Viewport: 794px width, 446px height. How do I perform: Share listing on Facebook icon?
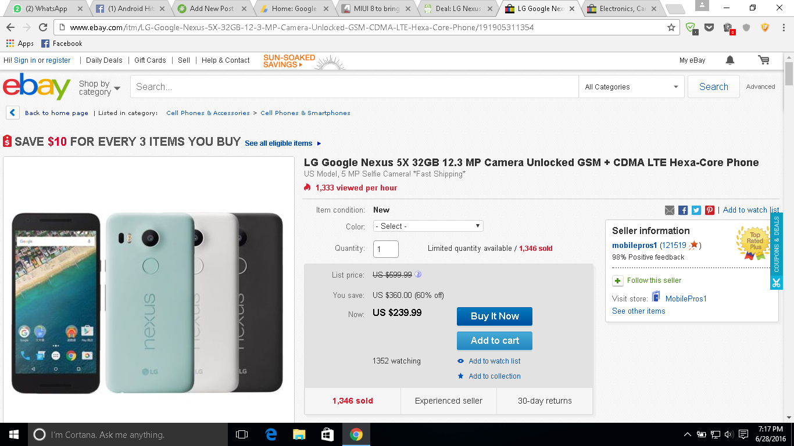(683, 210)
